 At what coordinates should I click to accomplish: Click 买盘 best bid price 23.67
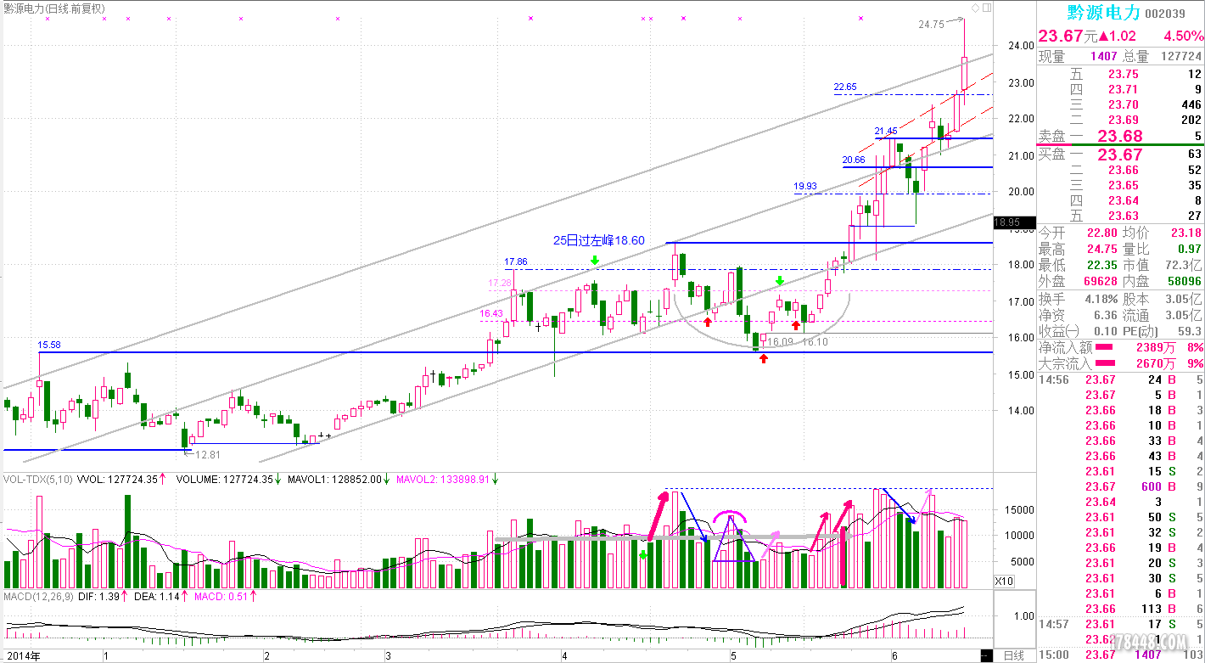coord(1120,155)
